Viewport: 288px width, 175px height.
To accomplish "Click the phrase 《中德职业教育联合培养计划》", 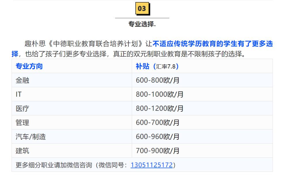I will pos(96,44).
